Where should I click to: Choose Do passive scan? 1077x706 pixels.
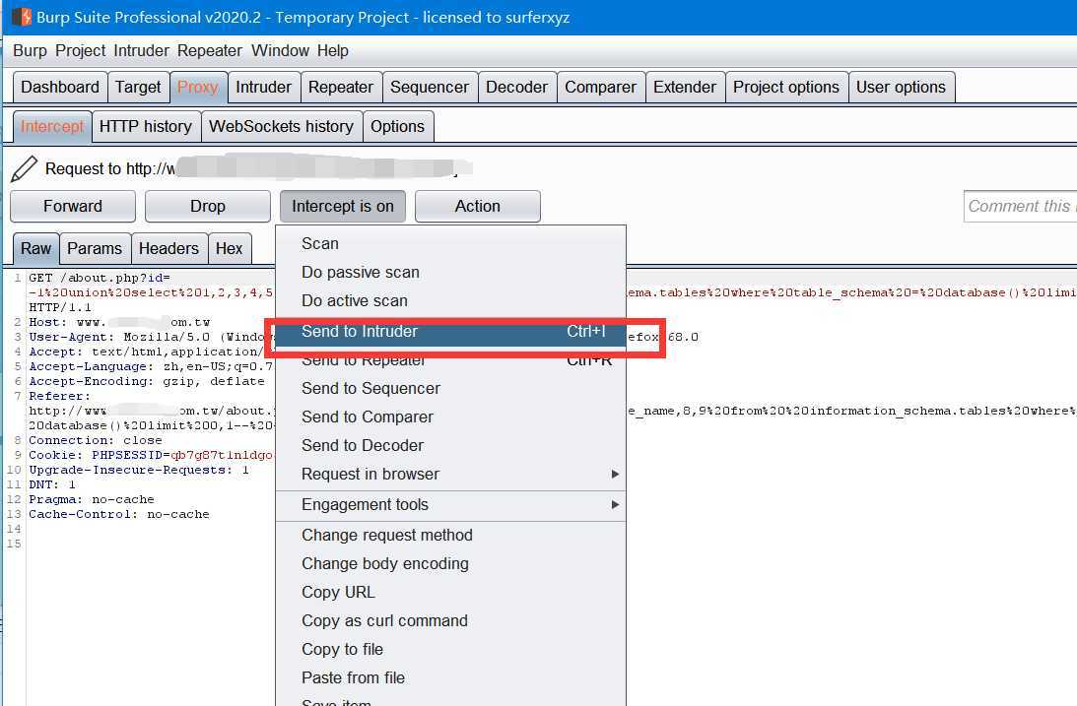(x=450, y=273)
